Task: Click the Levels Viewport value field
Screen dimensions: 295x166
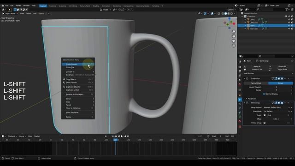Action: pos(277,87)
